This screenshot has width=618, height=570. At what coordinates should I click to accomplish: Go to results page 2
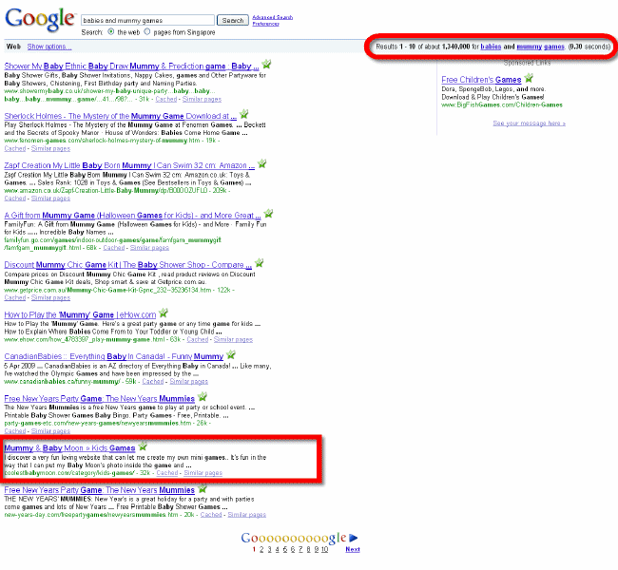pyautogui.click(x=261, y=549)
